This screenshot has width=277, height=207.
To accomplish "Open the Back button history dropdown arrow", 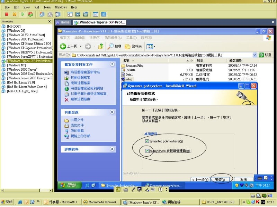I will point(80,46).
